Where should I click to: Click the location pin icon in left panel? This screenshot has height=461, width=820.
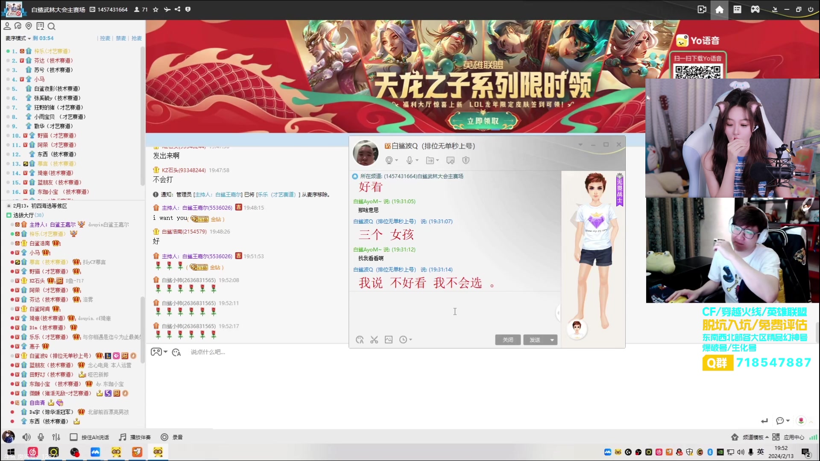coord(29,26)
